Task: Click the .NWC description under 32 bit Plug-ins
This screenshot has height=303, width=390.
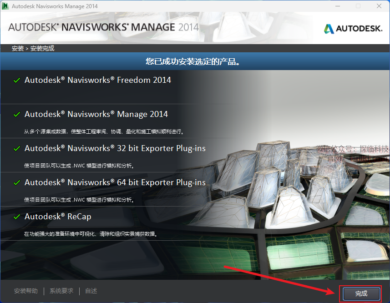Action: tap(79, 166)
